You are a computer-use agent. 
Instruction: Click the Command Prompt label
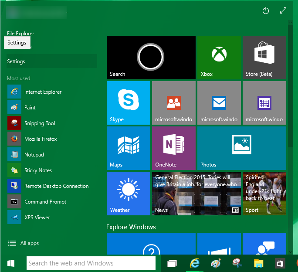pos(45,202)
